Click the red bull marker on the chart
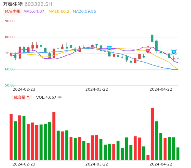The width and height of the screenshot is (191, 168). (148, 50)
